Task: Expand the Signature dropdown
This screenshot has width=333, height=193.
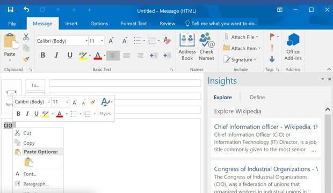Action: coord(255,60)
